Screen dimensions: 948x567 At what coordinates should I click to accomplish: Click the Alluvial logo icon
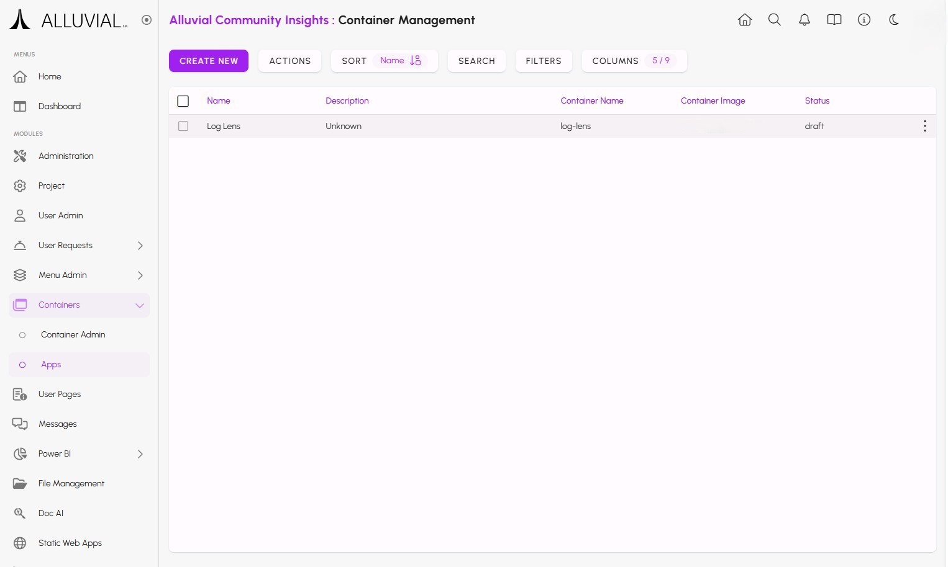(x=20, y=20)
